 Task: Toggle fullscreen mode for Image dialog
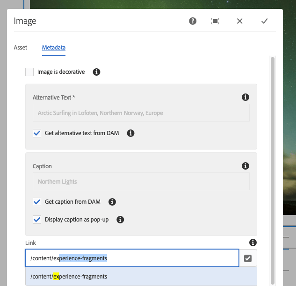tap(215, 21)
